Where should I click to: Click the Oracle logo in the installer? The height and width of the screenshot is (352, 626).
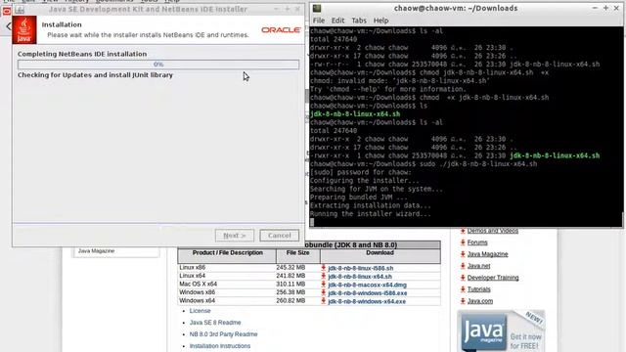click(281, 30)
